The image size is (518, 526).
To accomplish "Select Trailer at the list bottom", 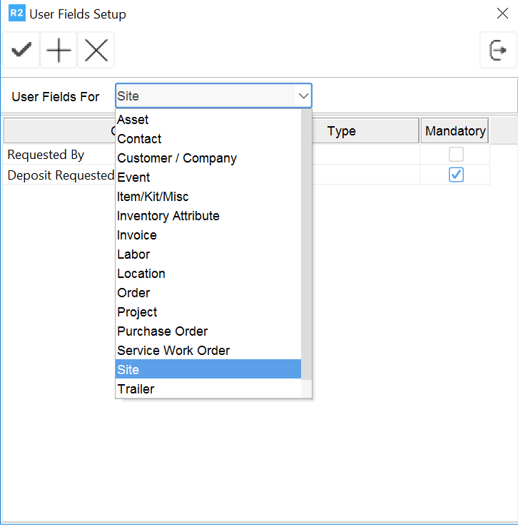I will (x=136, y=389).
